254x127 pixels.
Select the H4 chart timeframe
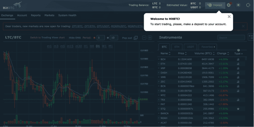(x=92, y=46)
